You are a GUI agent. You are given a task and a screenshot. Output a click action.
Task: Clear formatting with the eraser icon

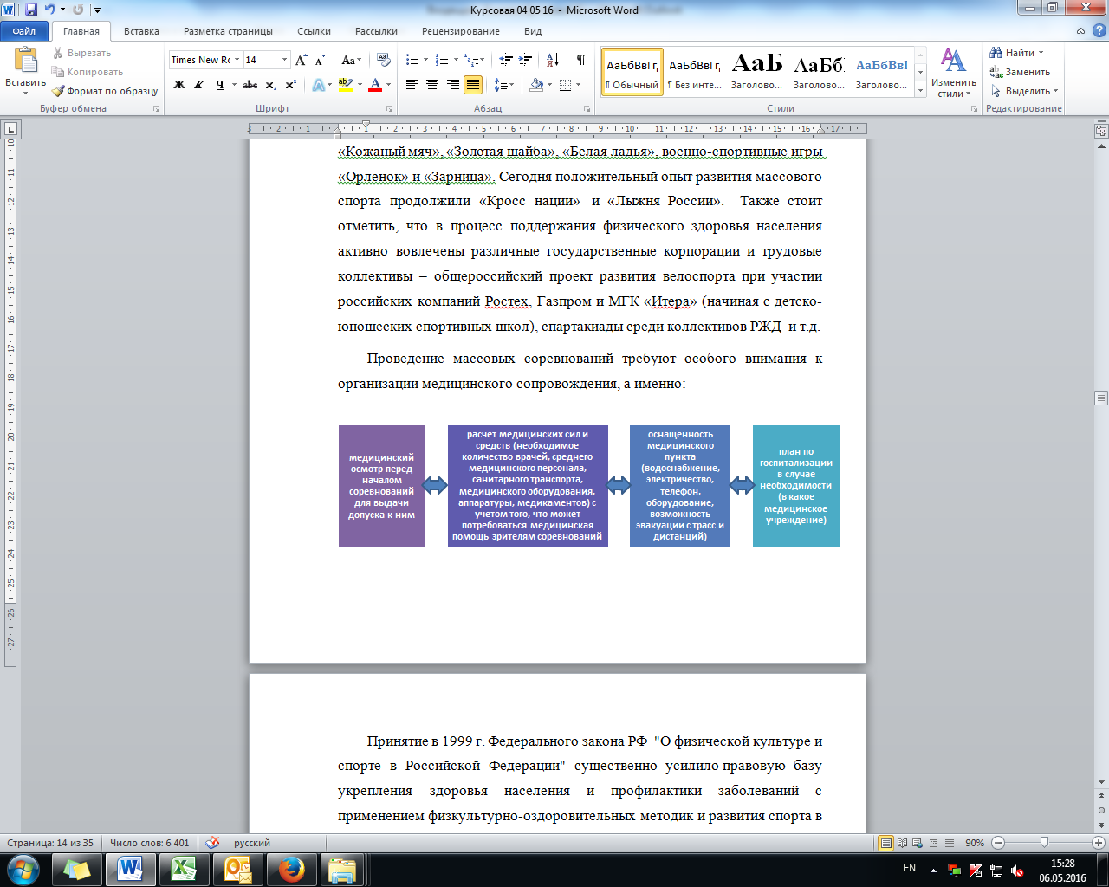(386, 60)
